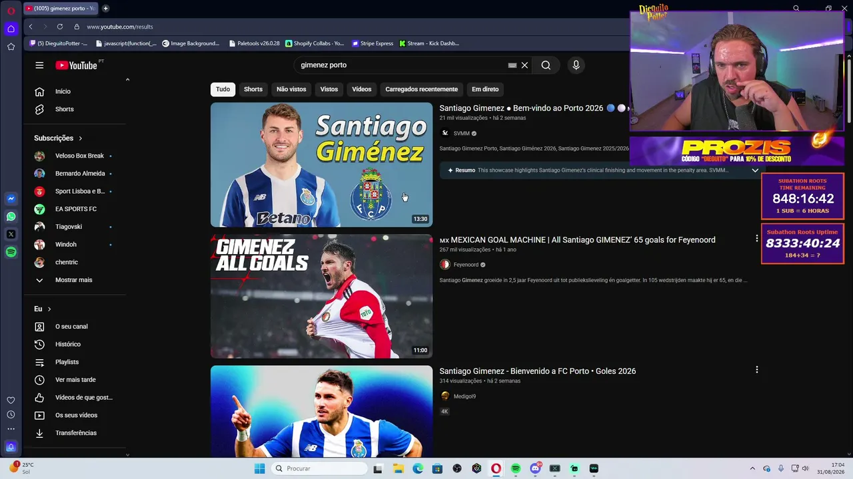Open the Windows Start menu

point(259,468)
